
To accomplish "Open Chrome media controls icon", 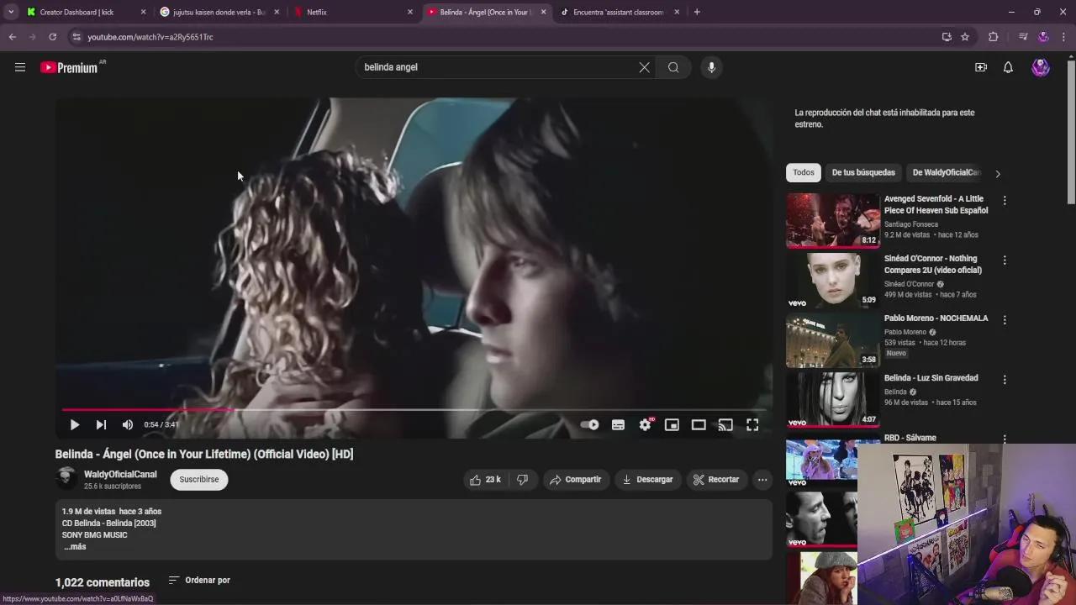I will [1023, 37].
